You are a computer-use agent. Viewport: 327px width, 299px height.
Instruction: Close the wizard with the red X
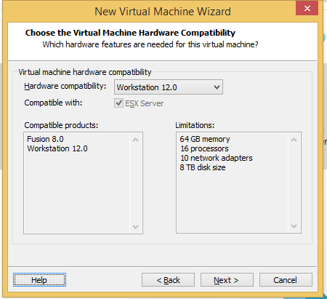coord(307,9)
